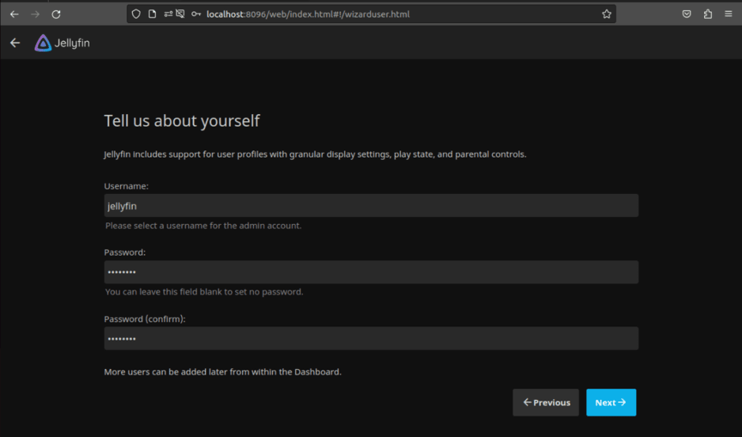The height and width of the screenshot is (437, 742).
Task: Click the Jellyfin user profiles description text
Action: [x=315, y=154]
